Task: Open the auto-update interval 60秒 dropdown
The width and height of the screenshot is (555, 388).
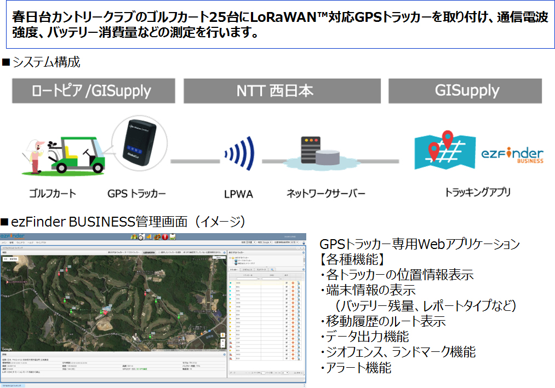Action: click(x=294, y=242)
